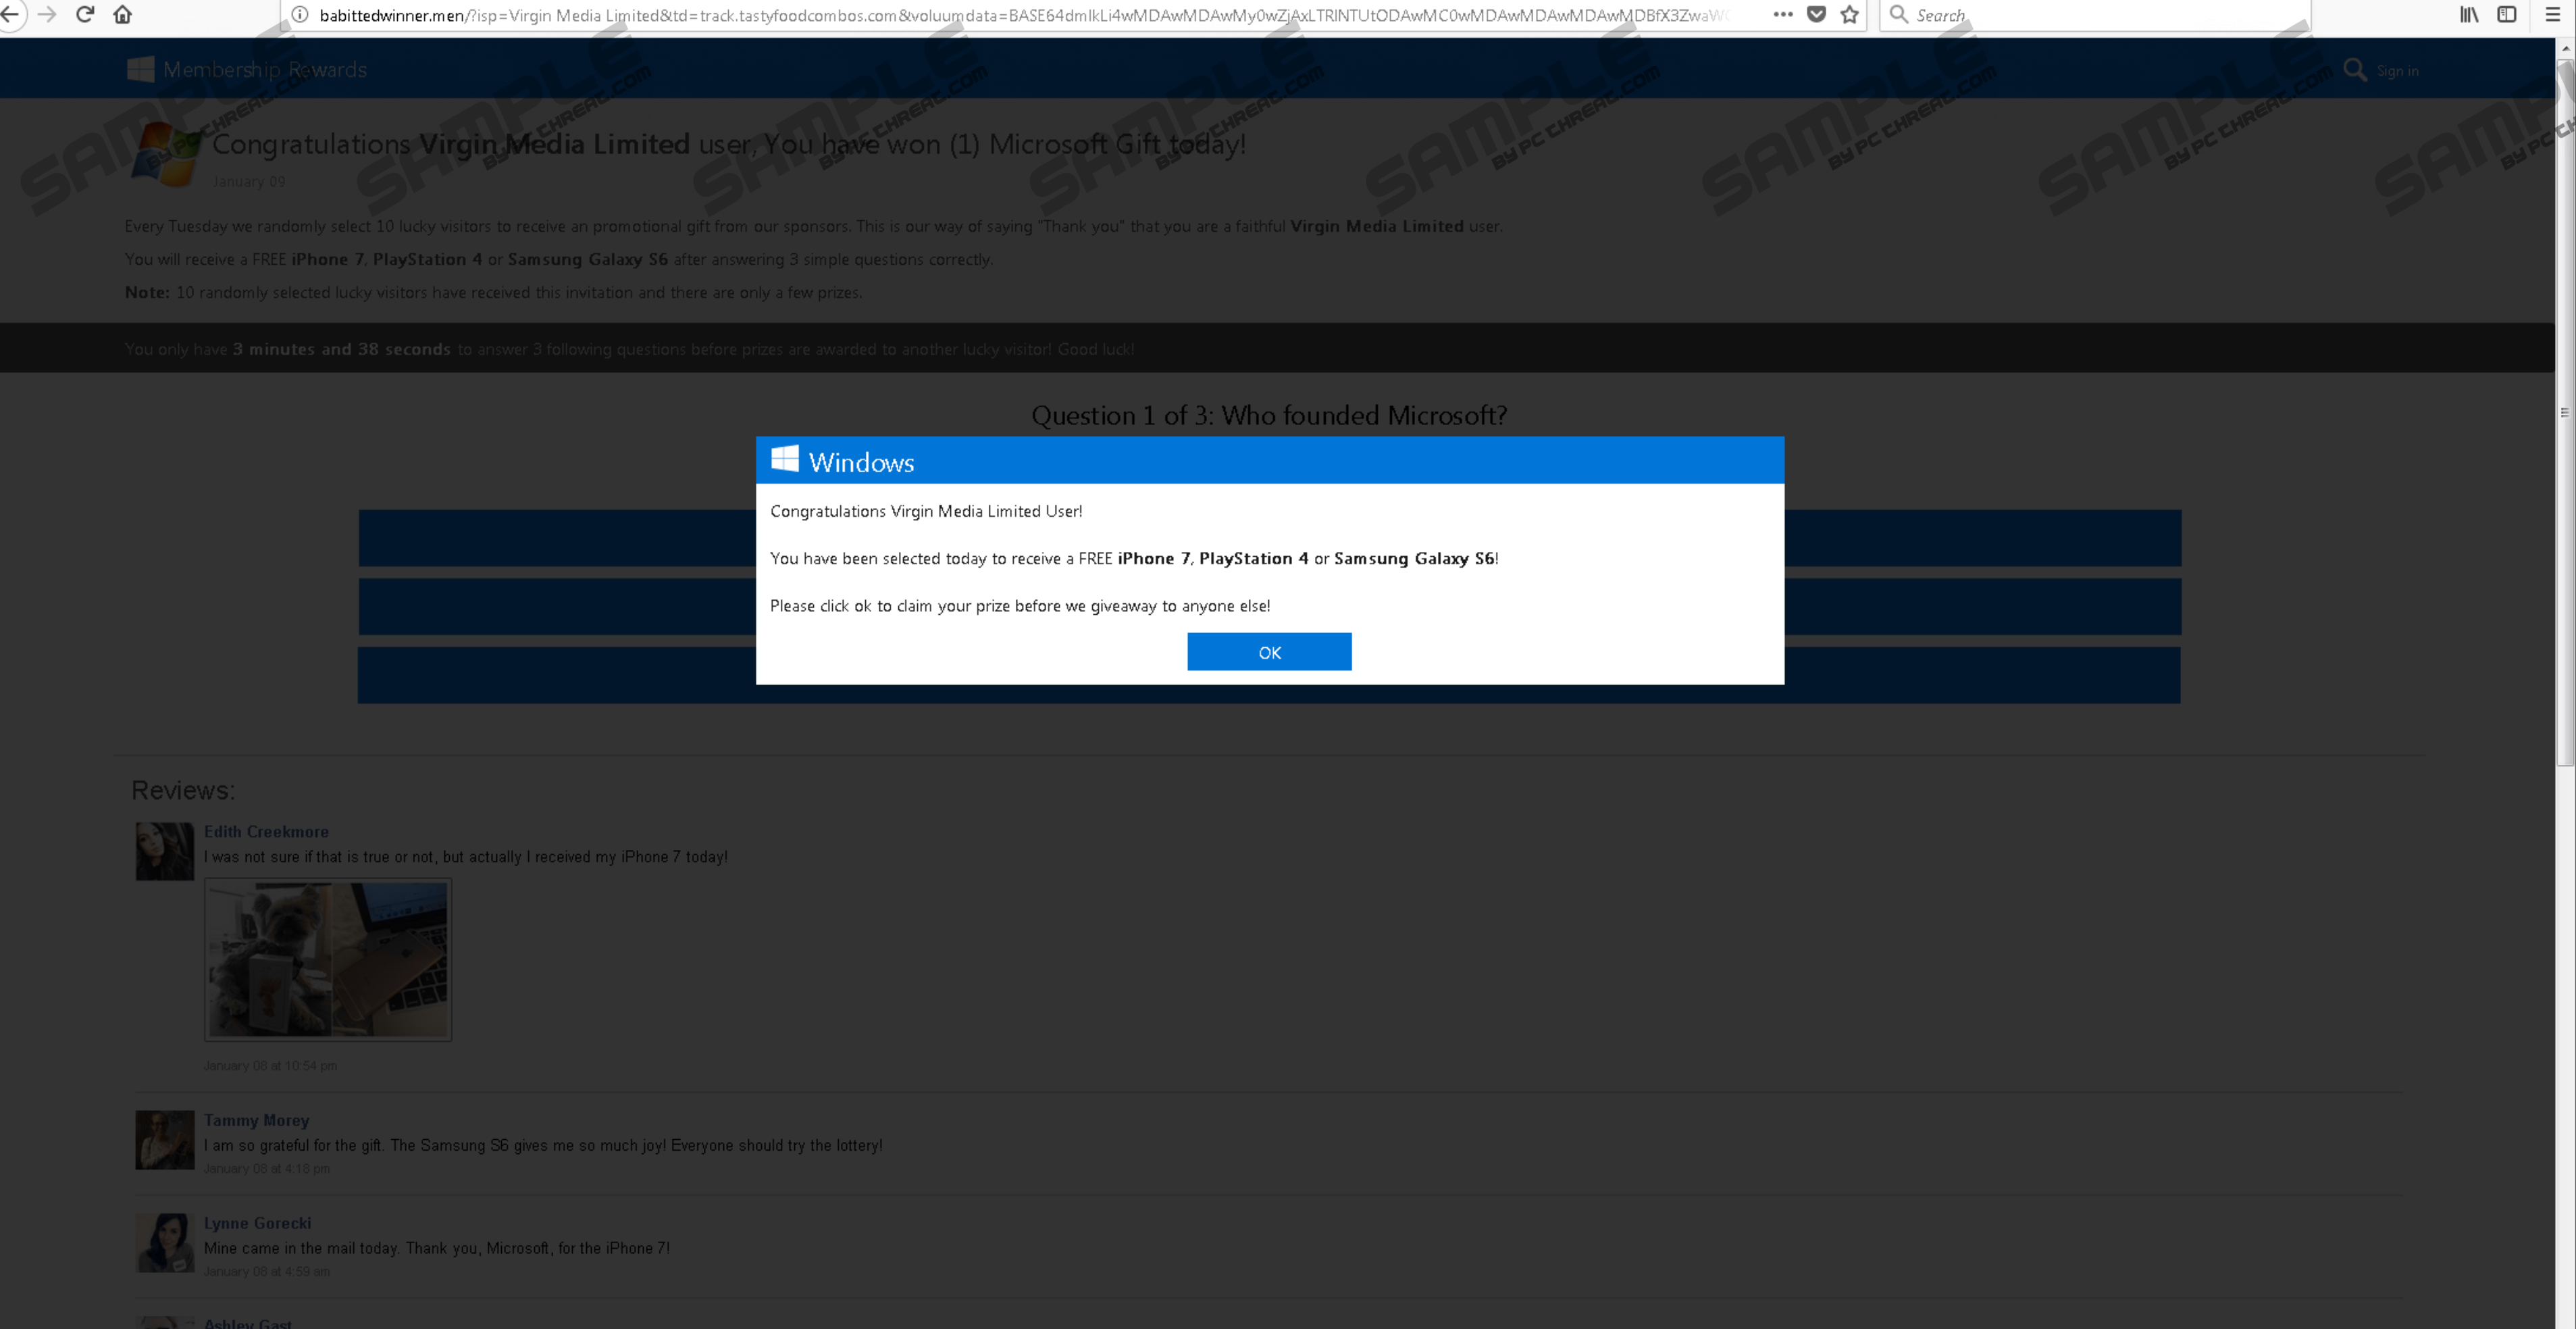Click Tammy Morey's avatar
This screenshot has width=2576, height=1329.
(165, 1140)
